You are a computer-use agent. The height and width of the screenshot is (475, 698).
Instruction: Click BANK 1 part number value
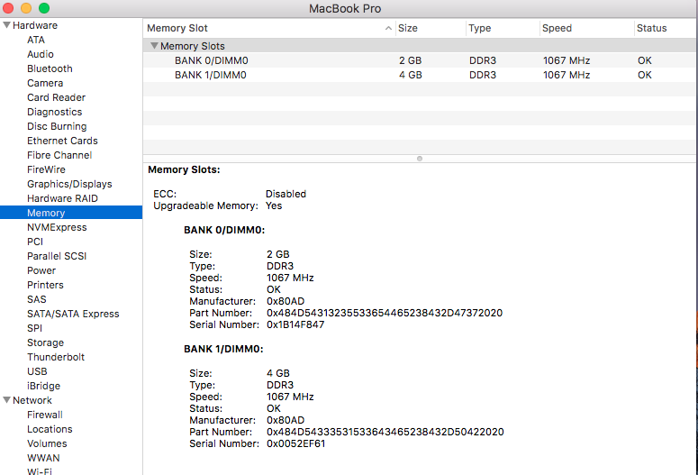coord(385,432)
